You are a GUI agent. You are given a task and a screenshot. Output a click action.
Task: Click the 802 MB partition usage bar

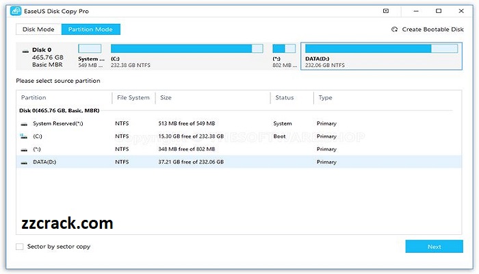point(284,49)
